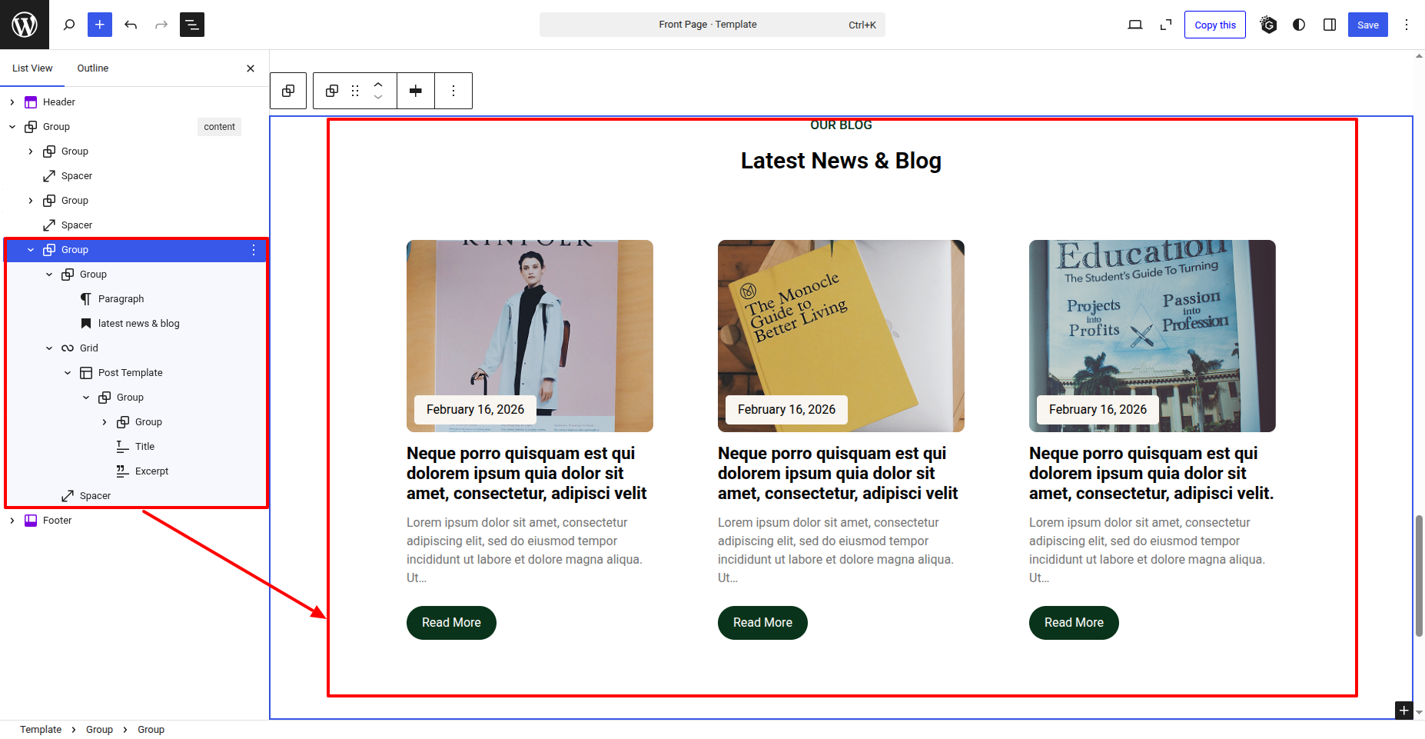Open block options three-dot toolbar menu

coord(453,91)
